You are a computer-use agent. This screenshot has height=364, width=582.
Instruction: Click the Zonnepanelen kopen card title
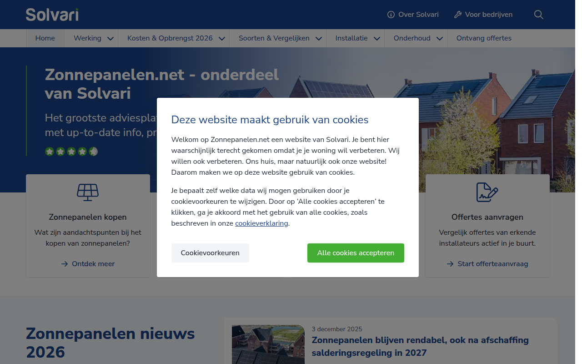[x=88, y=217]
